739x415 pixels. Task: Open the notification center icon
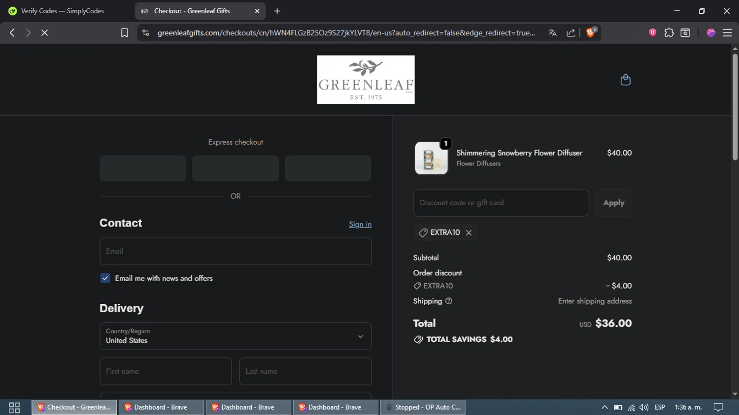click(x=718, y=408)
